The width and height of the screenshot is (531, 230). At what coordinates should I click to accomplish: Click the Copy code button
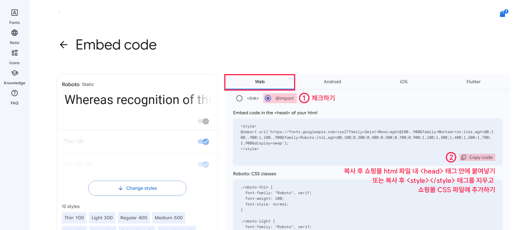(477, 157)
